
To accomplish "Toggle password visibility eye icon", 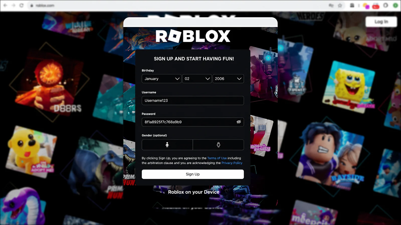I will point(239,122).
